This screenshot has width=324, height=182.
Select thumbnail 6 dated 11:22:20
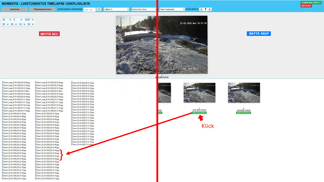coord(244,93)
